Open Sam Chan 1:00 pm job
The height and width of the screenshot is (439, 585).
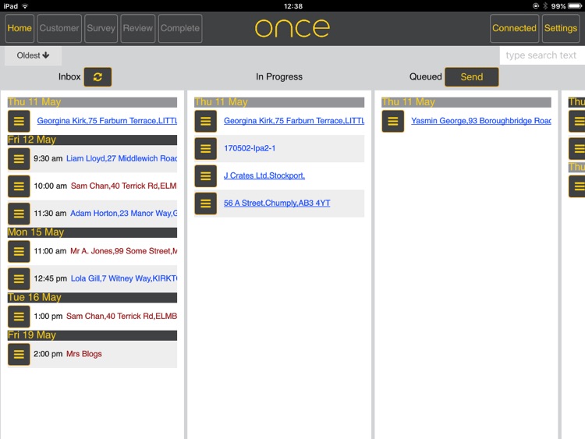[x=122, y=317]
